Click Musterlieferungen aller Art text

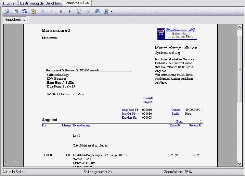pos(176,48)
